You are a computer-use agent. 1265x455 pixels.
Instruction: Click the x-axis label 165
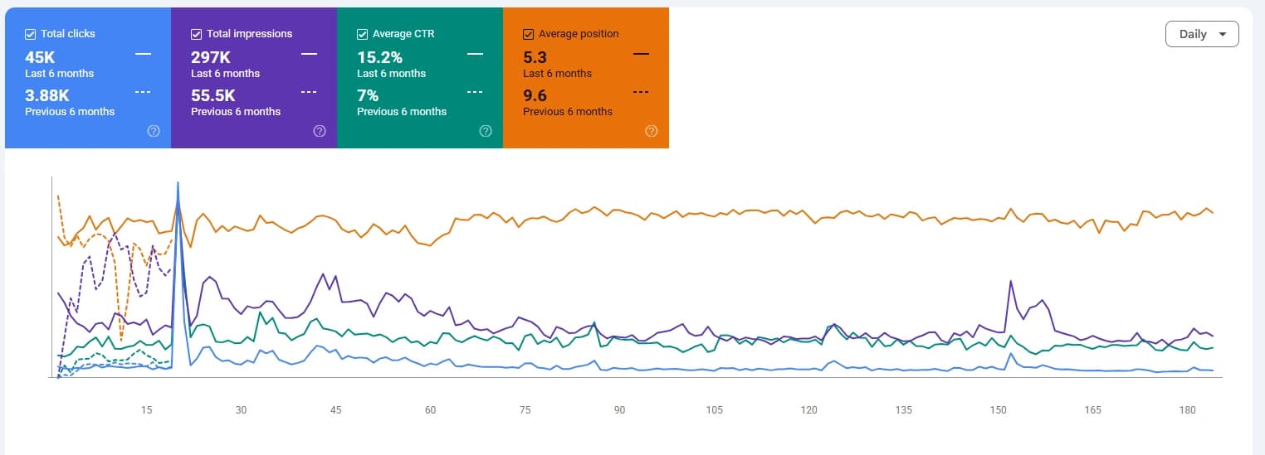click(x=1092, y=410)
